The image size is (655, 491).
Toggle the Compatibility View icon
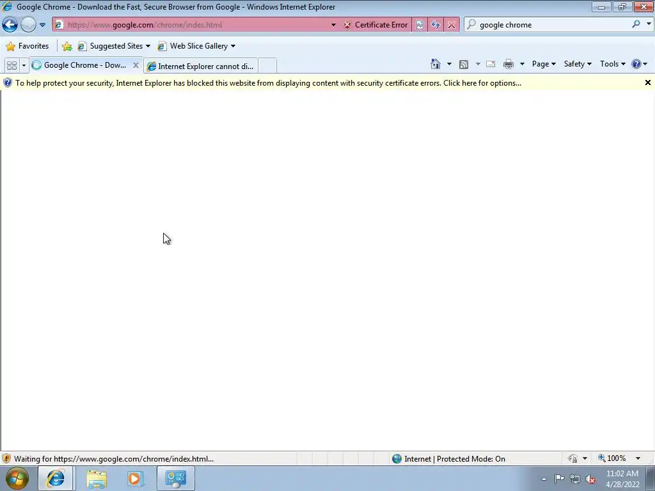(x=420, y=25)
